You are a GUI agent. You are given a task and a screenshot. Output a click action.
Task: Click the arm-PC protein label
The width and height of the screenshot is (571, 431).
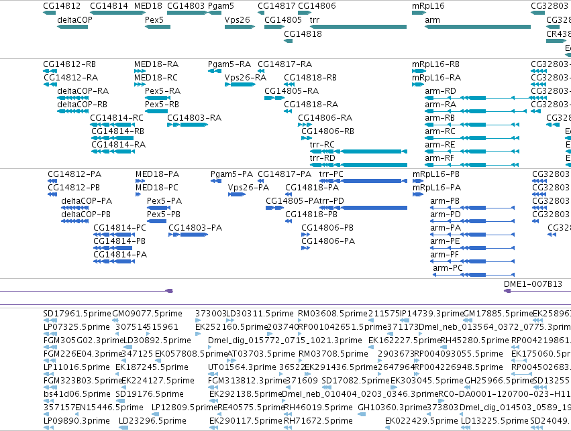[448, 268]
